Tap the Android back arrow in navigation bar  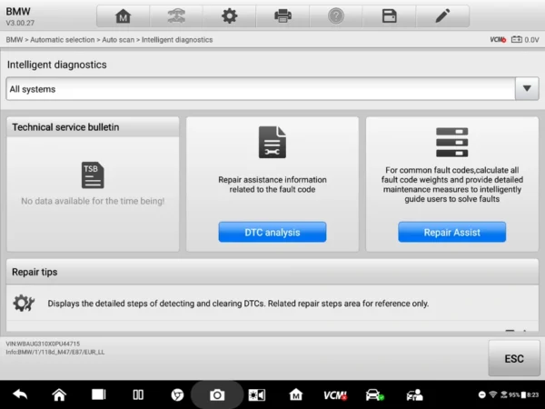[x=20, y=395]
